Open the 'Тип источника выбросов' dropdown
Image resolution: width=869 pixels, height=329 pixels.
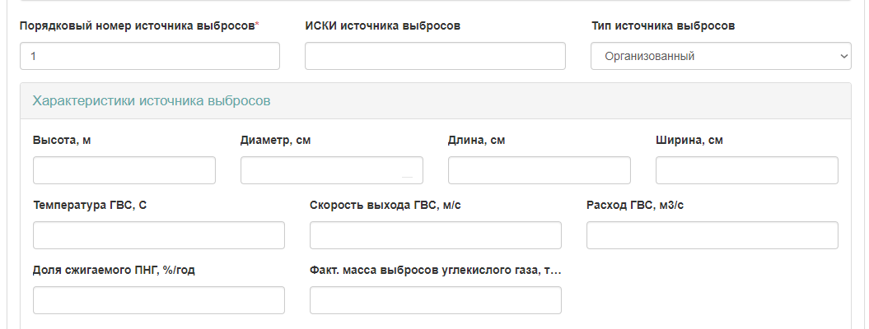[721, 56]
